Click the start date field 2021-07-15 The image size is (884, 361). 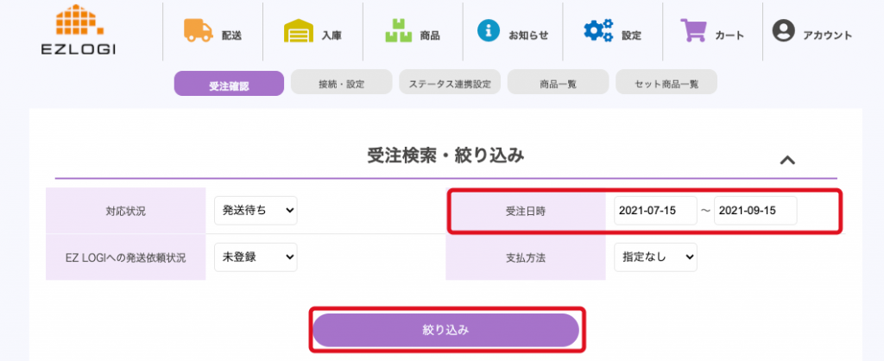coord(655,211)
